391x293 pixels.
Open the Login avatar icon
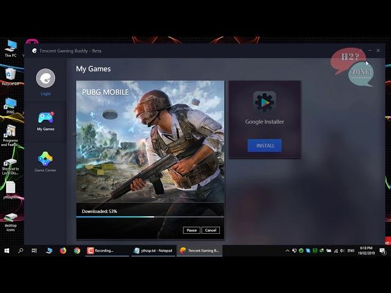coord(45,78)
